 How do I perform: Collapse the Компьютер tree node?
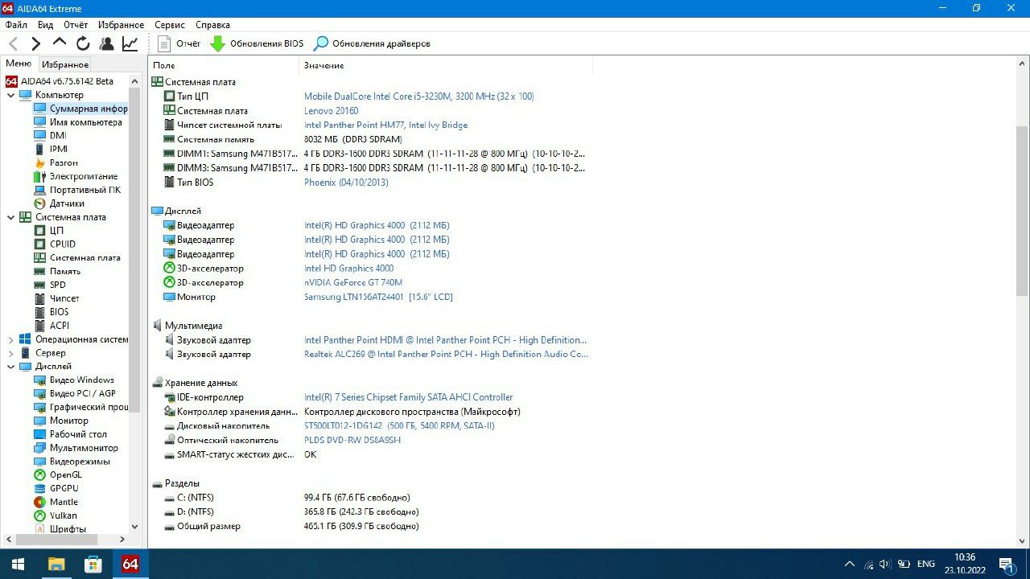pos(10,95)
